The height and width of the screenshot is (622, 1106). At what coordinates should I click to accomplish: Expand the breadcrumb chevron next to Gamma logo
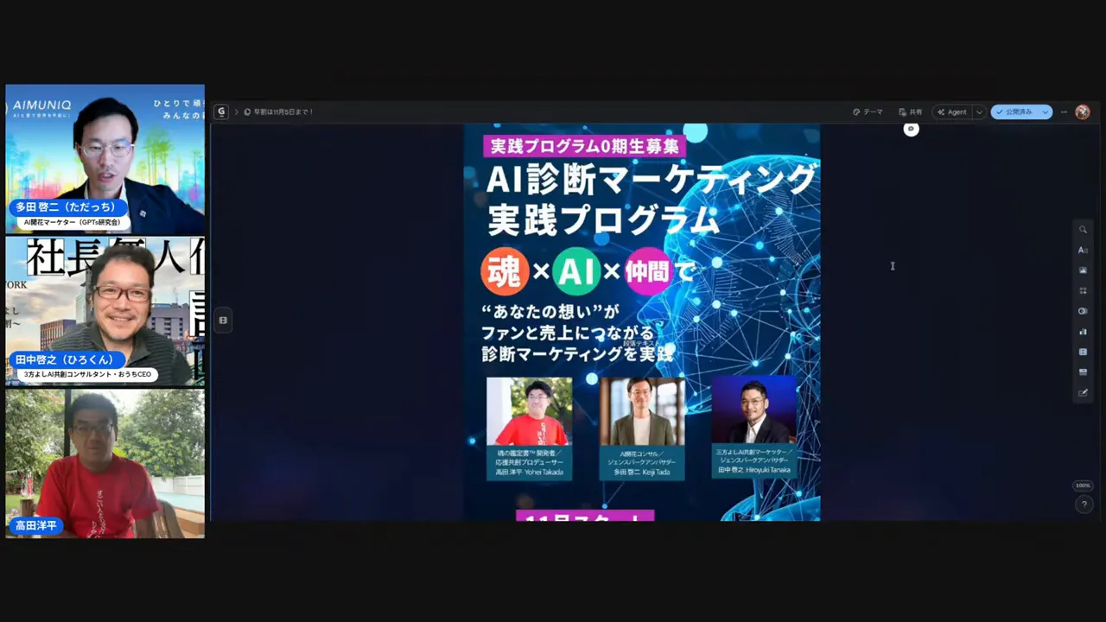[x=235, y=111]
